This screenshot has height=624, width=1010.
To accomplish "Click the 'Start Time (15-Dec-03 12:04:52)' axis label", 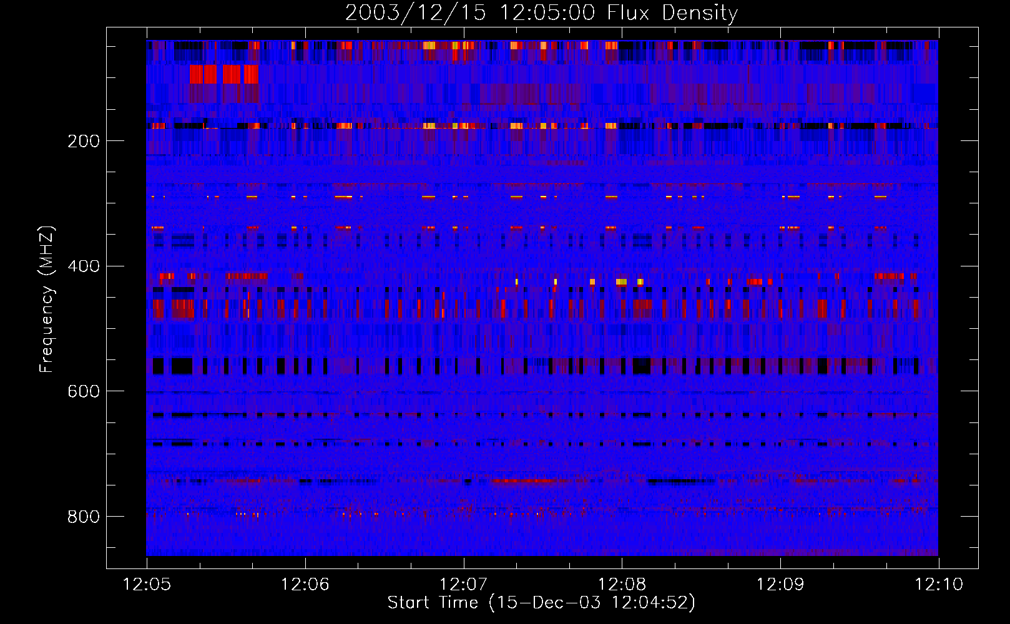I will (x=541, y=603).
